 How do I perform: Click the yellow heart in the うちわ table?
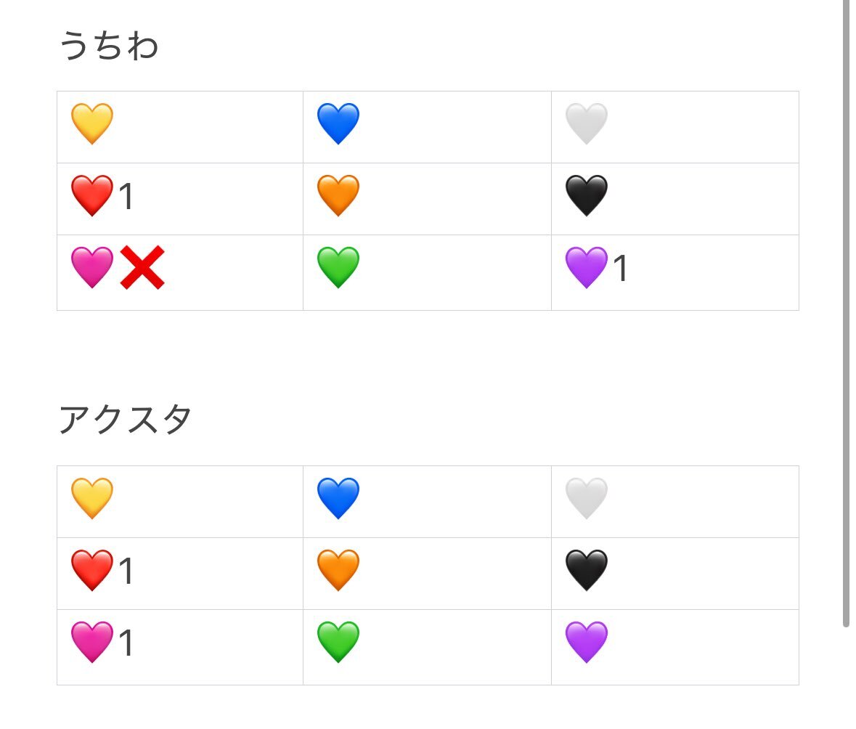click(x=92, y=124)
